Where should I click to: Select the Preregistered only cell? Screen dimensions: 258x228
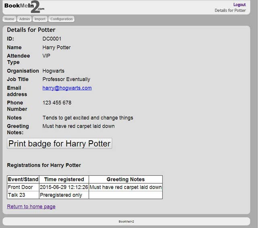pos(64,195)
